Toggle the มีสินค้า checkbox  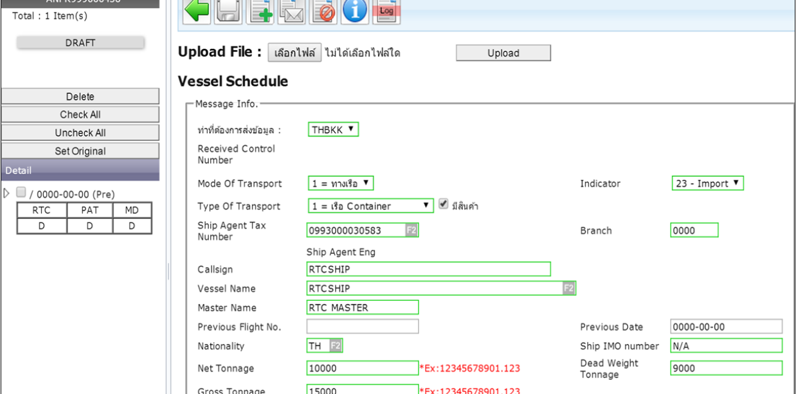[443, 206]
